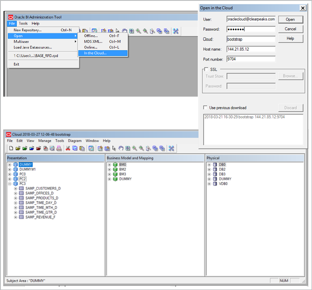Click the User input field

[x=251, y=19]
